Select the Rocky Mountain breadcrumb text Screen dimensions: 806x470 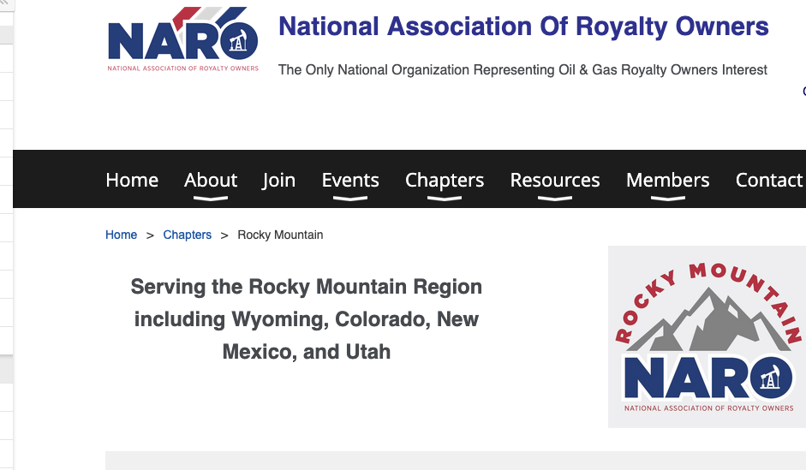pos(280,235)
